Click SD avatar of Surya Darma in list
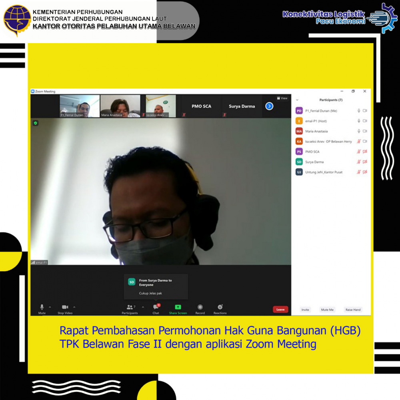This screenshot has height=400, width=400. [299, 162]
